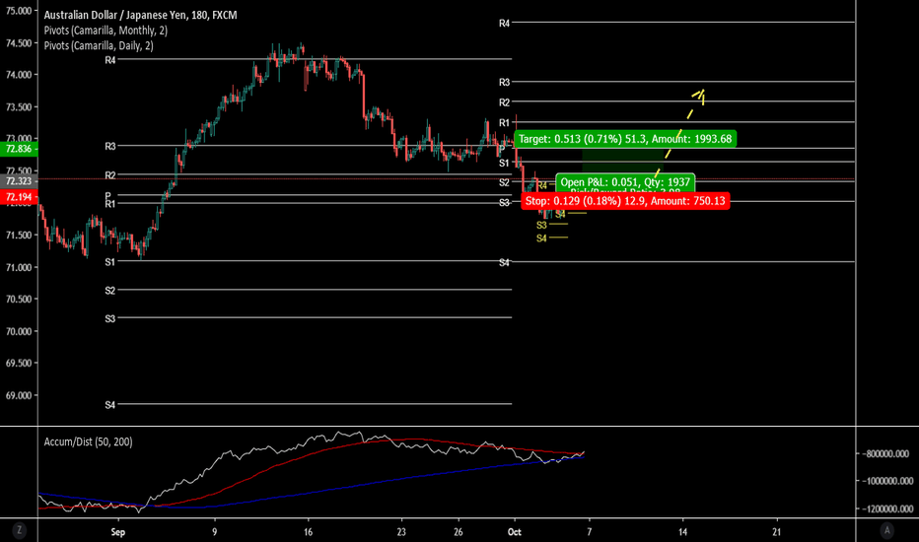Click the 71.000 price axis label
This screenshot has height=542, width=919.
coord(18,267)
